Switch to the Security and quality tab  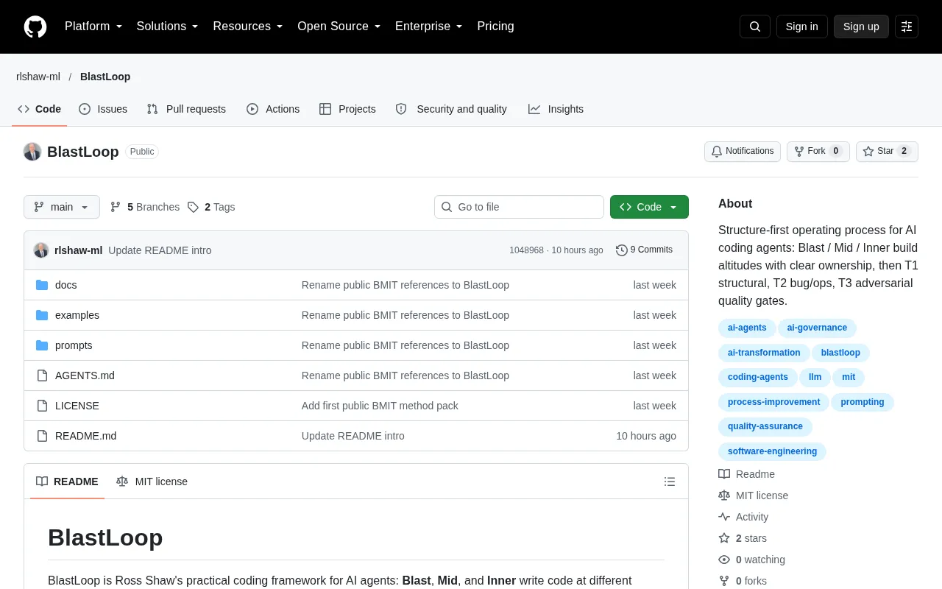pos(451,109)
